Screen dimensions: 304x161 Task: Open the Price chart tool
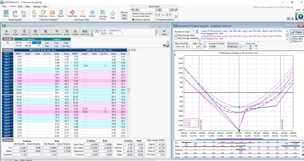(15, 13)
